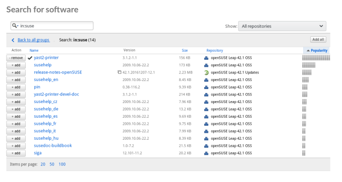Sort by the Size column header
Screen dimensions: 342x182
point(185,50)
